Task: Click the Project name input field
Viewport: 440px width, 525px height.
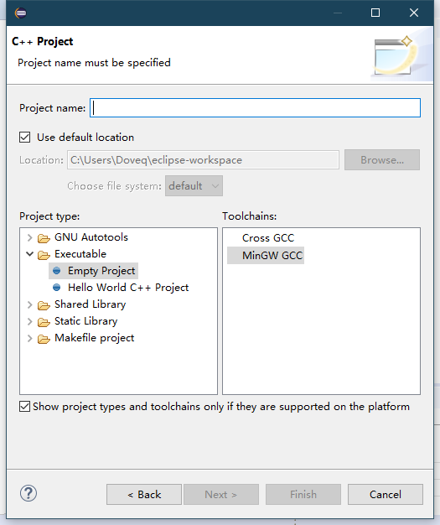Action: pos(256,108)
